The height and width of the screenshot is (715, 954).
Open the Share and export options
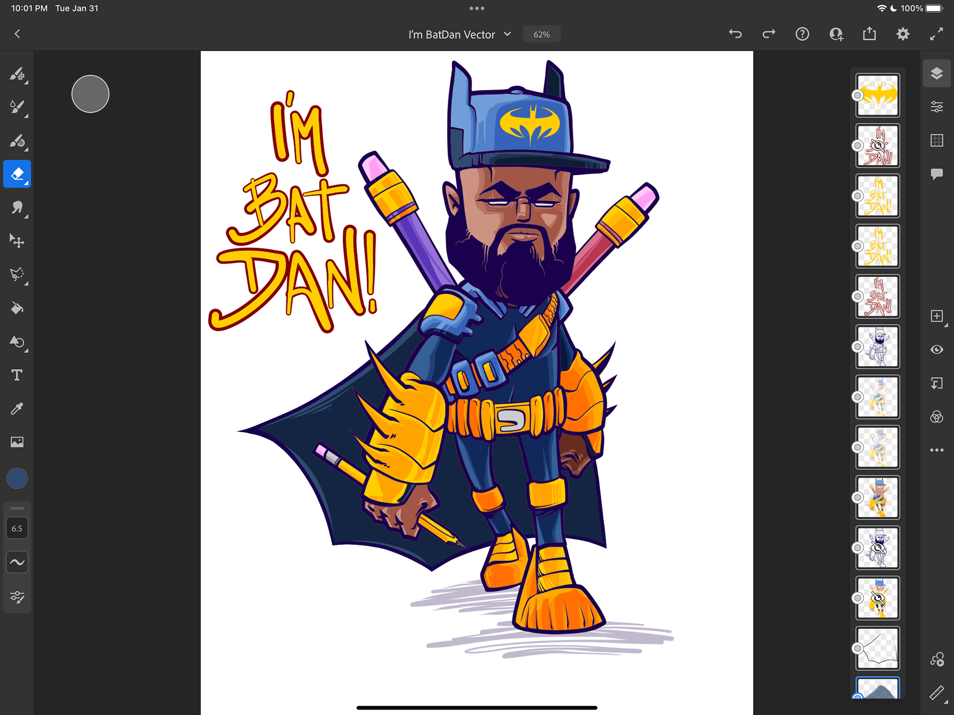coord(870,34)
